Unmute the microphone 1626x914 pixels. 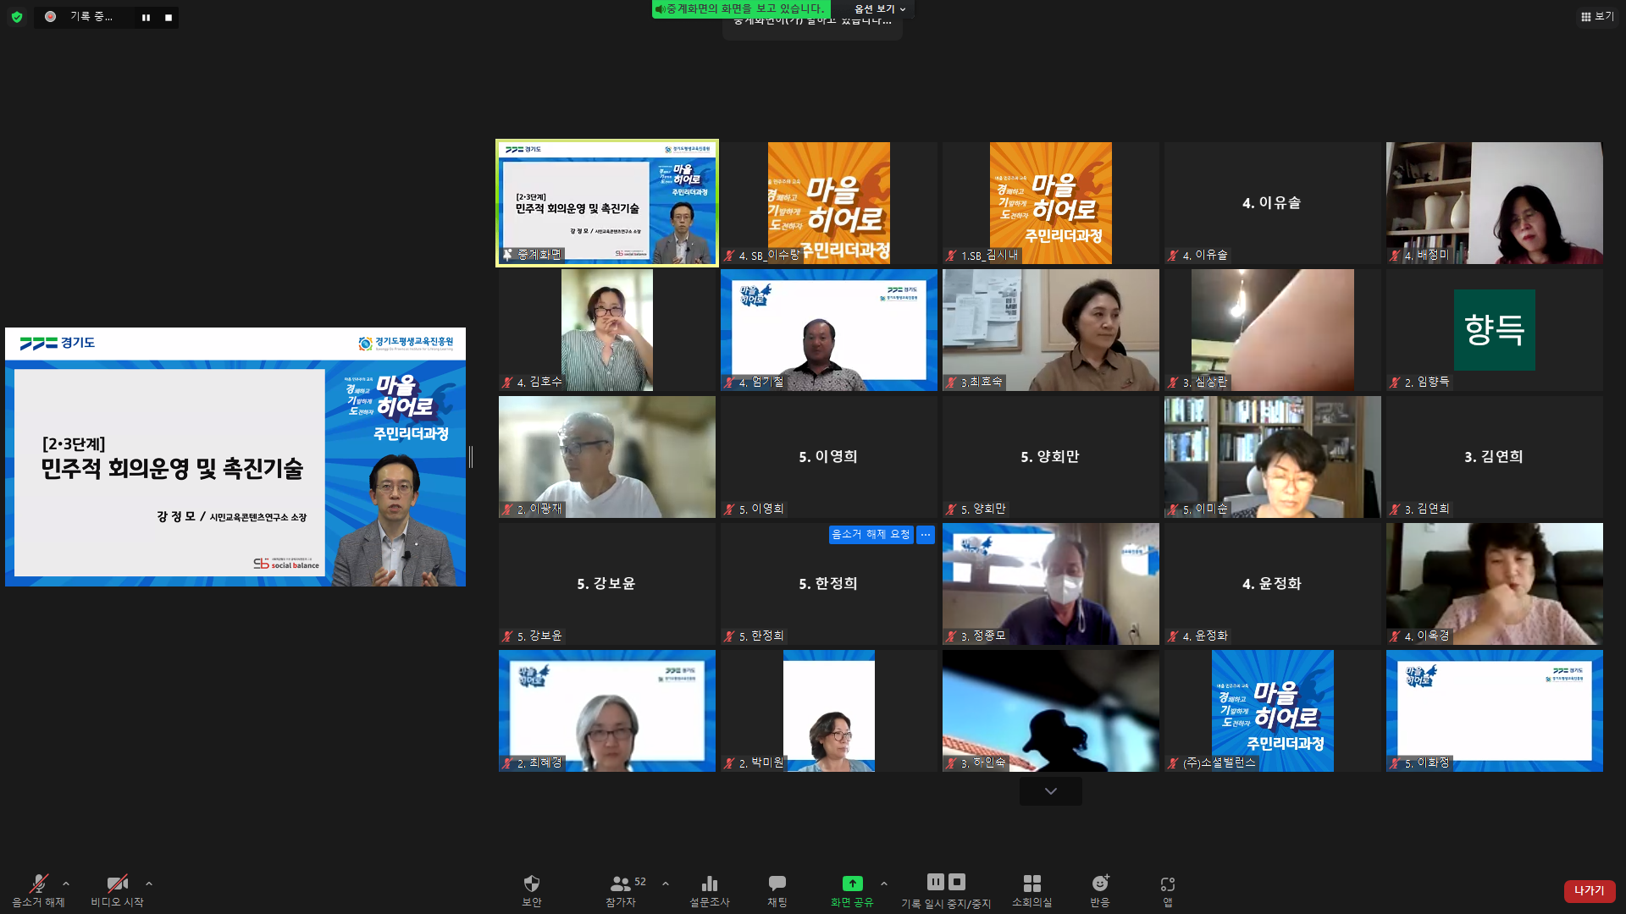point(38,884)
